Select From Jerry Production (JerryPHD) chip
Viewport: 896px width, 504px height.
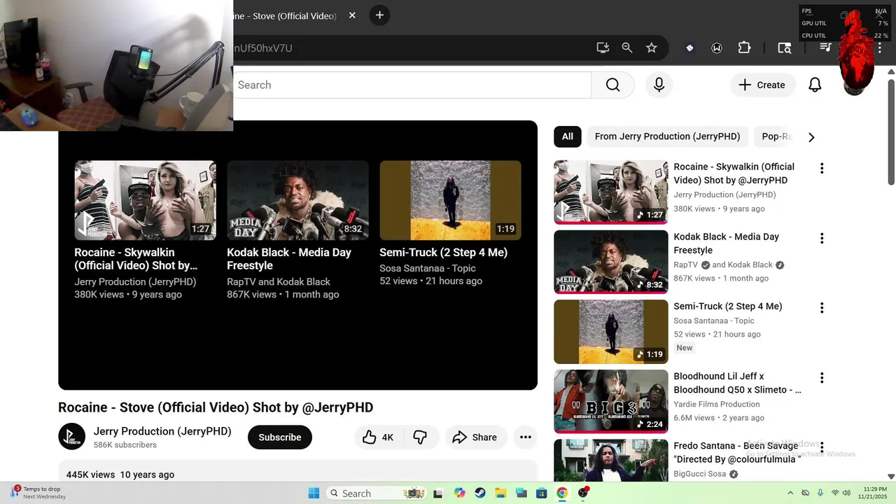click(667, 136)
